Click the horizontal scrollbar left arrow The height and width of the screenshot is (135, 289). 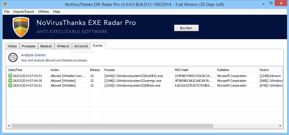click(9, 126)
